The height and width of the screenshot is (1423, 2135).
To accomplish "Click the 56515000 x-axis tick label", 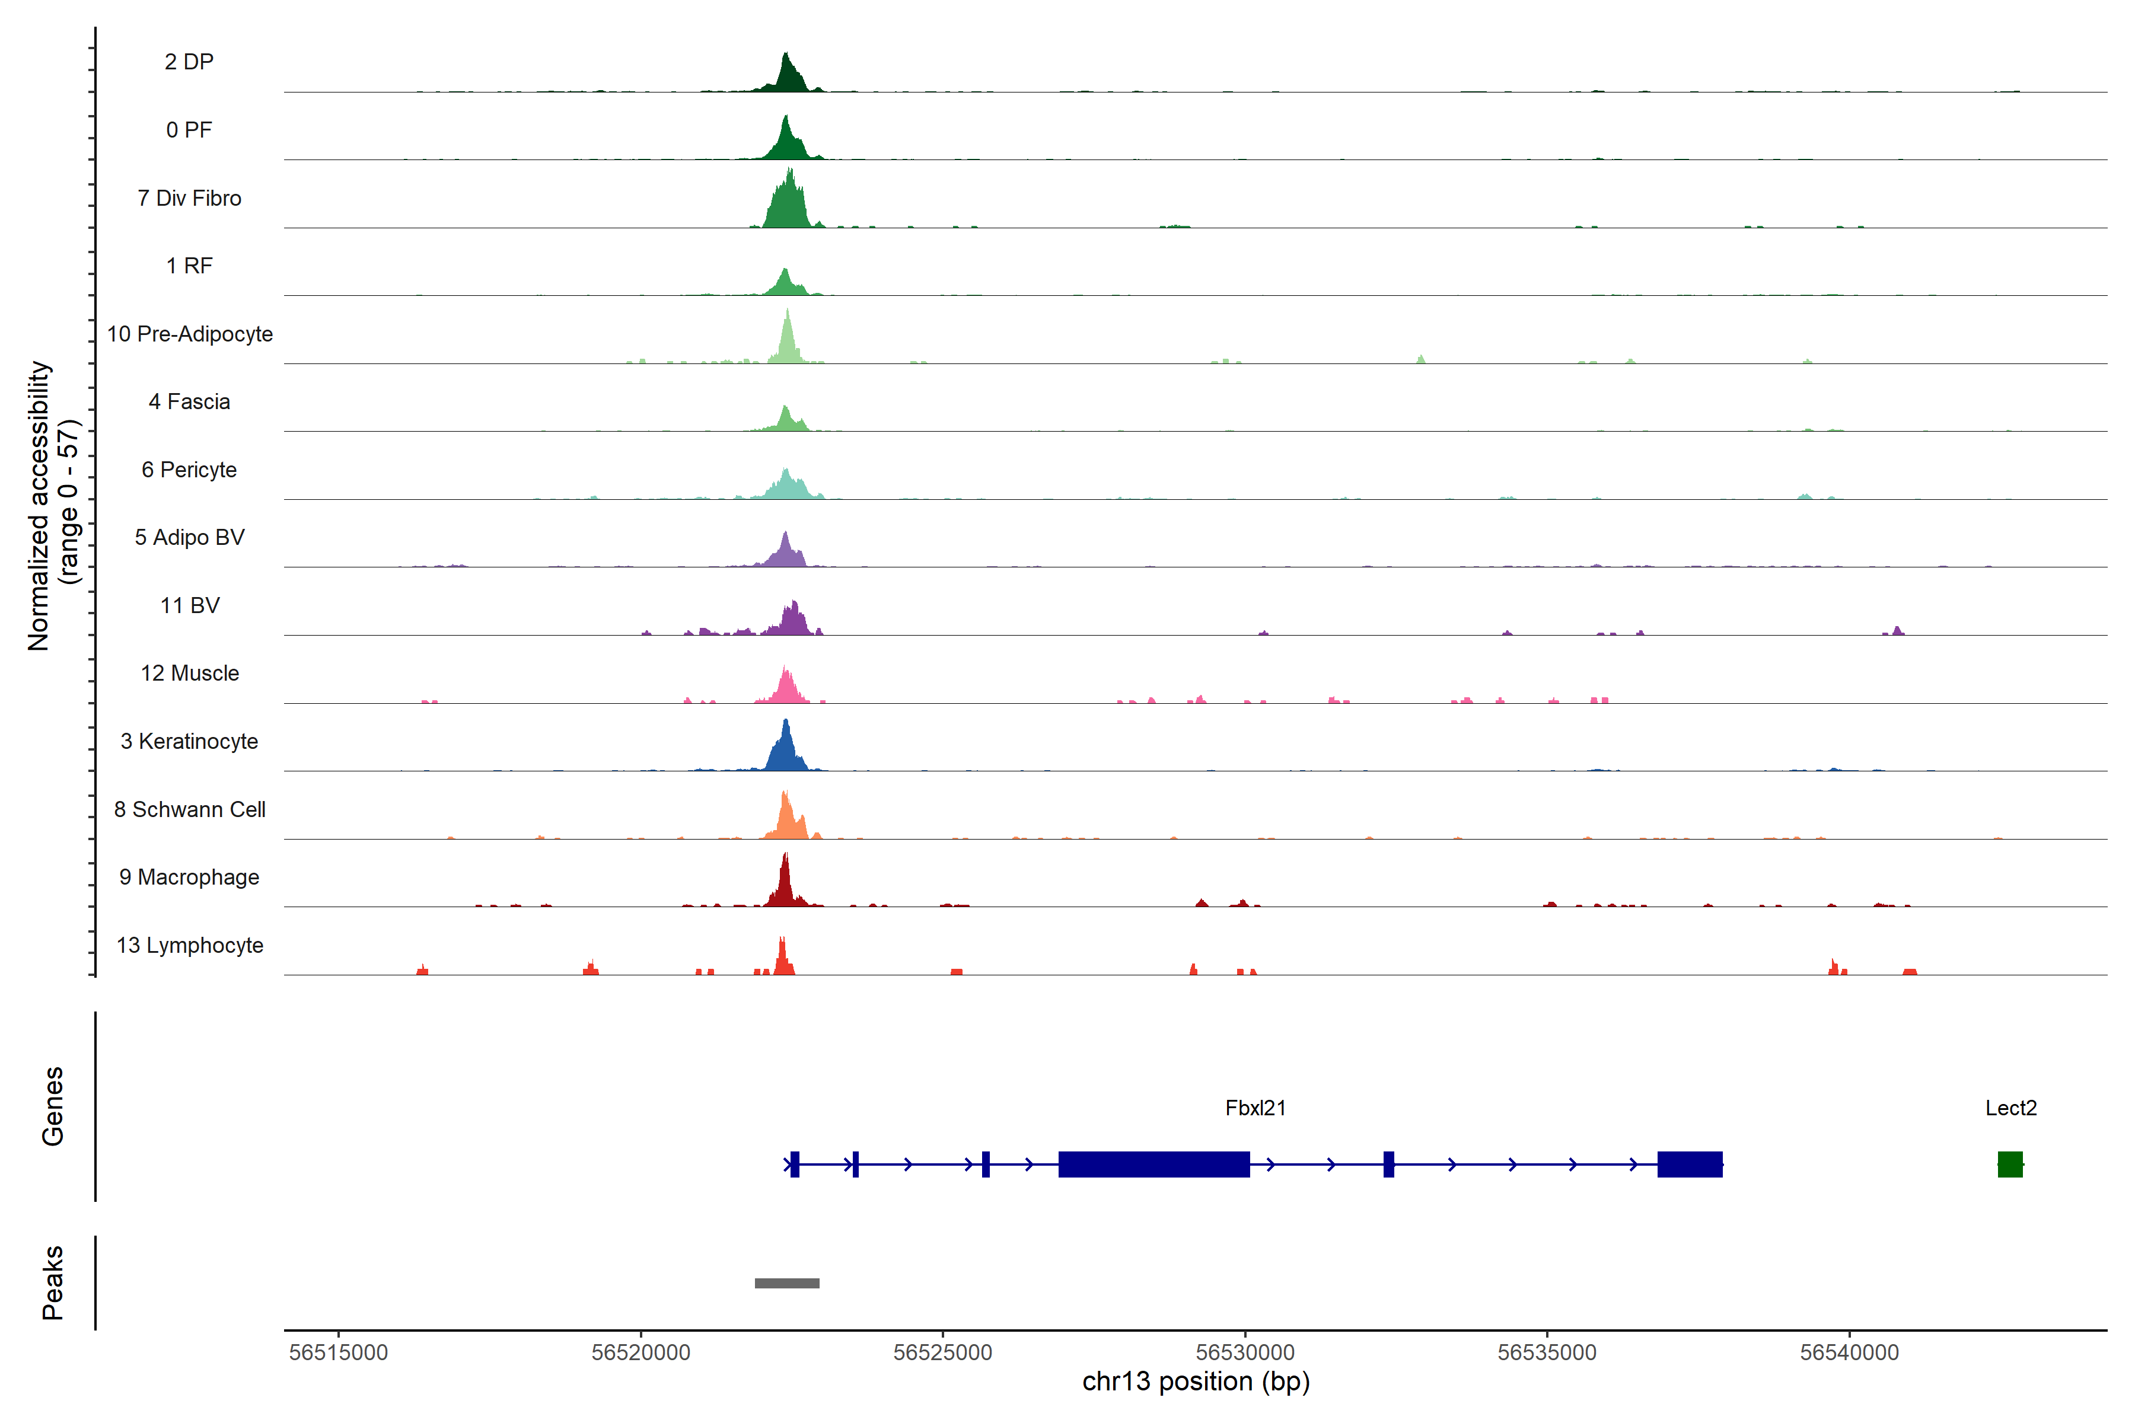I will [339, 1352].
